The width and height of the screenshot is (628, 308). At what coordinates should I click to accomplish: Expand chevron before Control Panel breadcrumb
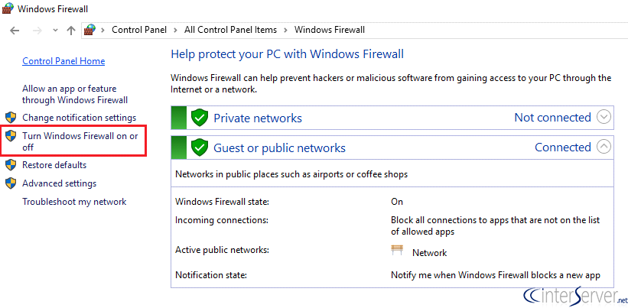pos(103,30)
